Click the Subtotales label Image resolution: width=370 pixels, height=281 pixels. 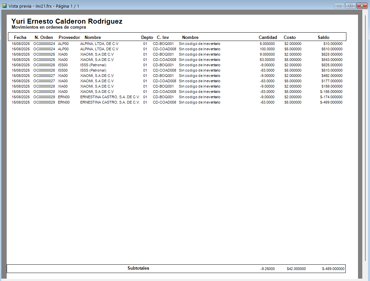point(138,268)
